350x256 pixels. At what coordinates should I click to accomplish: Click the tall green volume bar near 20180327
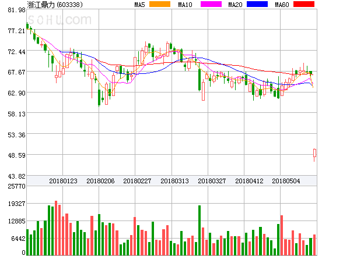(199, 230)
